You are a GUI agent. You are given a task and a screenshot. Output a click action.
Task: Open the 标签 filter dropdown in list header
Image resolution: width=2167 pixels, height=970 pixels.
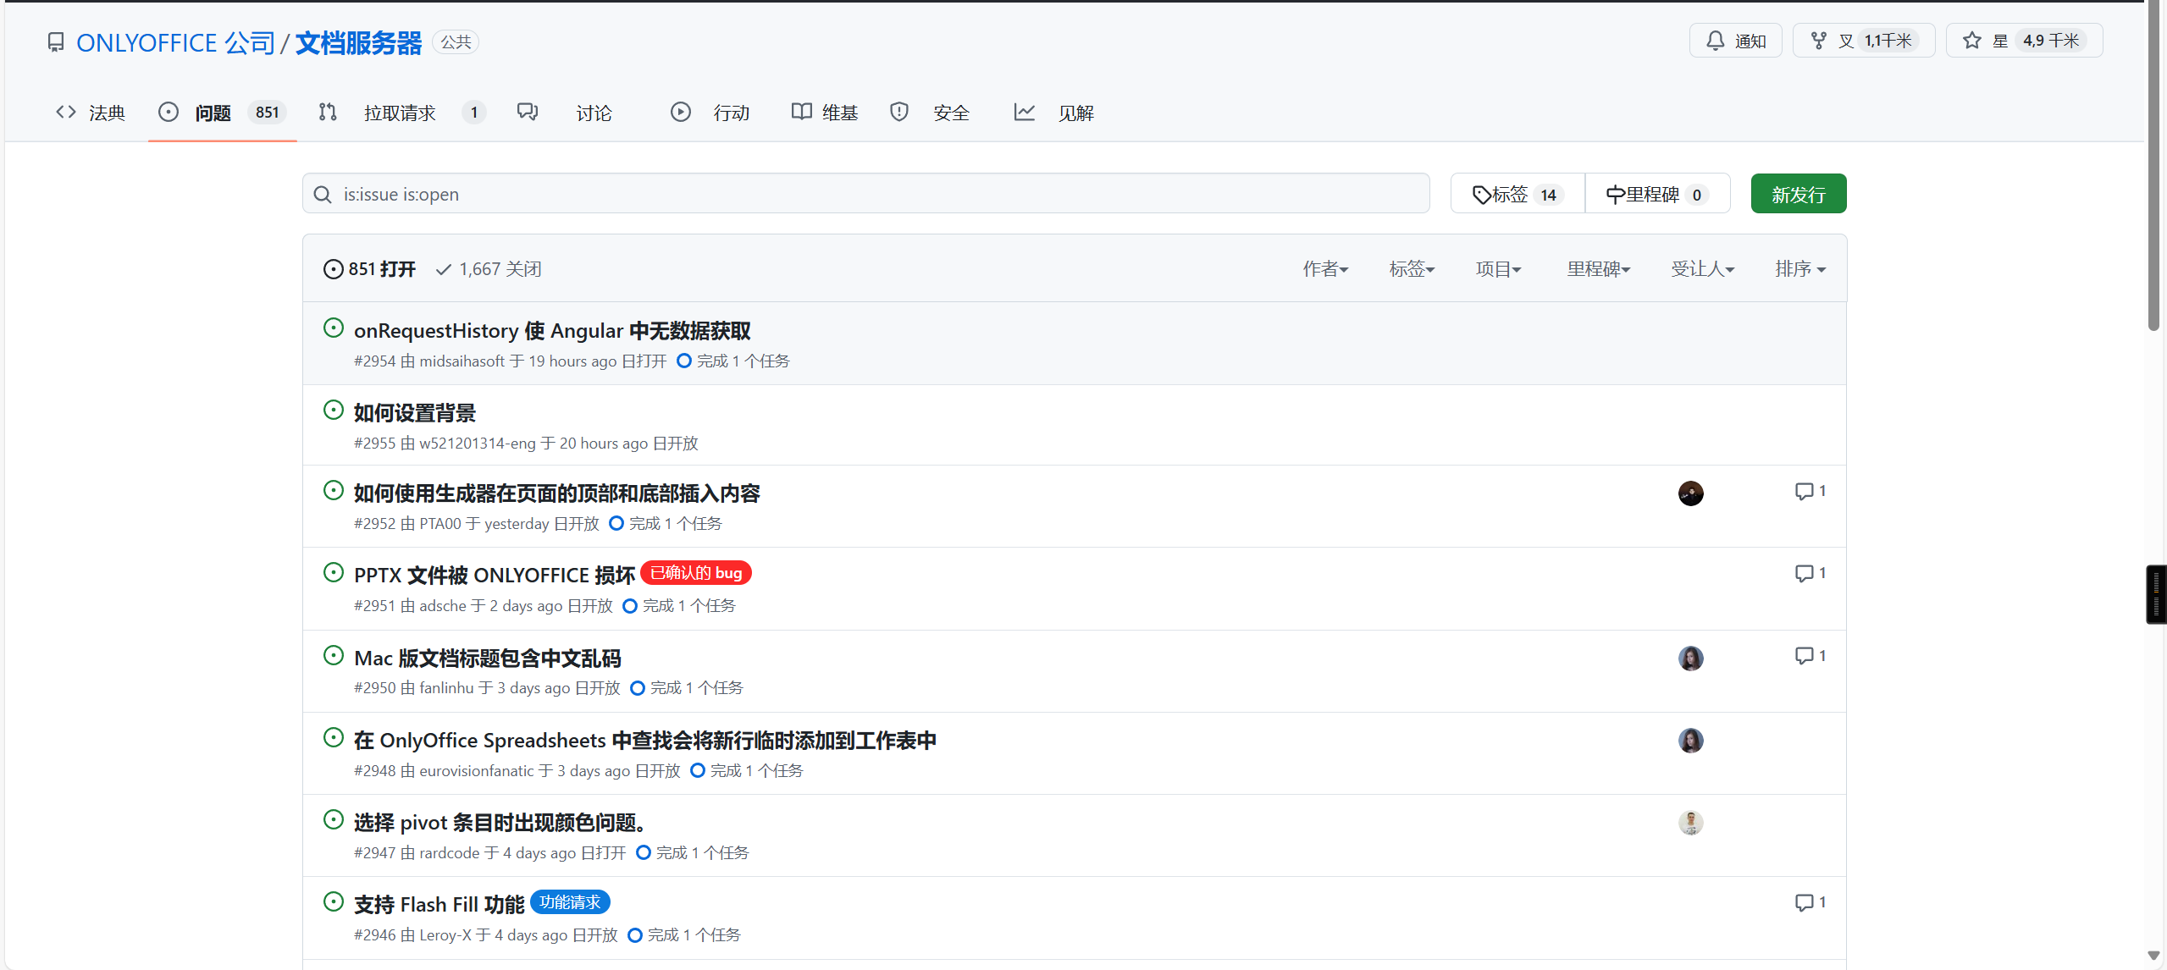point(1412,269)
